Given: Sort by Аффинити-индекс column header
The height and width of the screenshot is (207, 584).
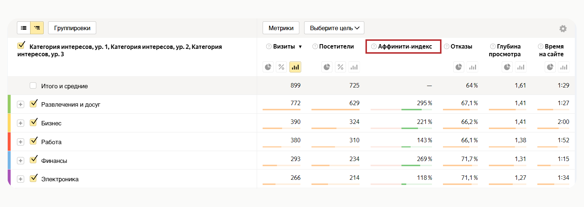Looking at the screenshot, I should [405, 46].
